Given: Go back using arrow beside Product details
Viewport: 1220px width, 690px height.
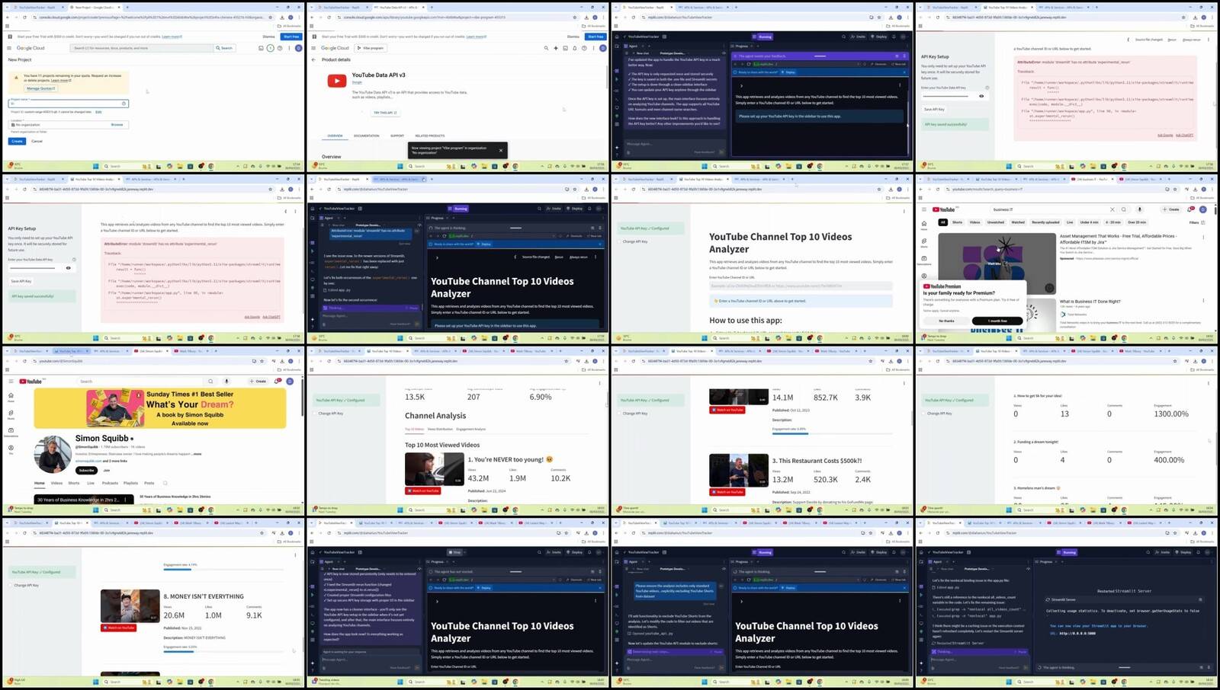Looking at the screenshot, I should pos(313,59).
